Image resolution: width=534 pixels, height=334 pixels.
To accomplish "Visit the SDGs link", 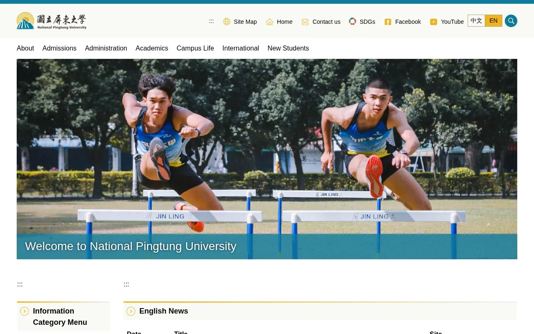I will (x=367, y=22).
